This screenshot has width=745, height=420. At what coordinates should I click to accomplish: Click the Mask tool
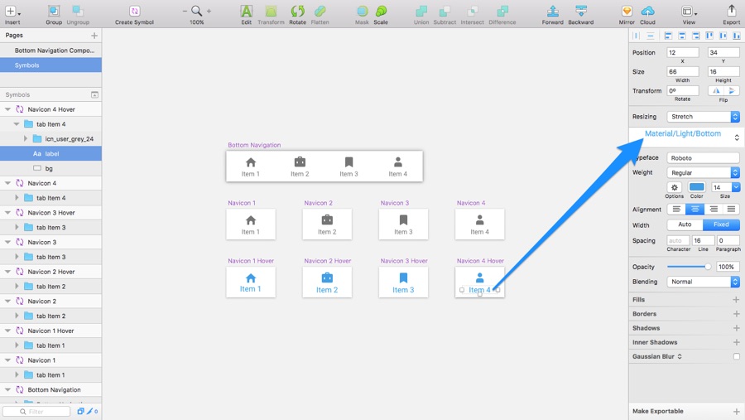point(362,14)
